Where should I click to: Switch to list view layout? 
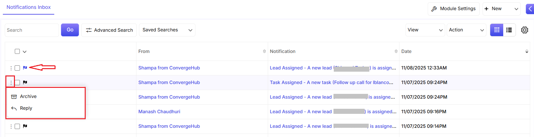point(509,30)
